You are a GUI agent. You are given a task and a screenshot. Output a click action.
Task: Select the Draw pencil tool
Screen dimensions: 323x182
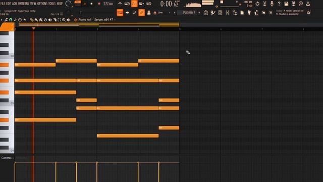tap(32, 20)
